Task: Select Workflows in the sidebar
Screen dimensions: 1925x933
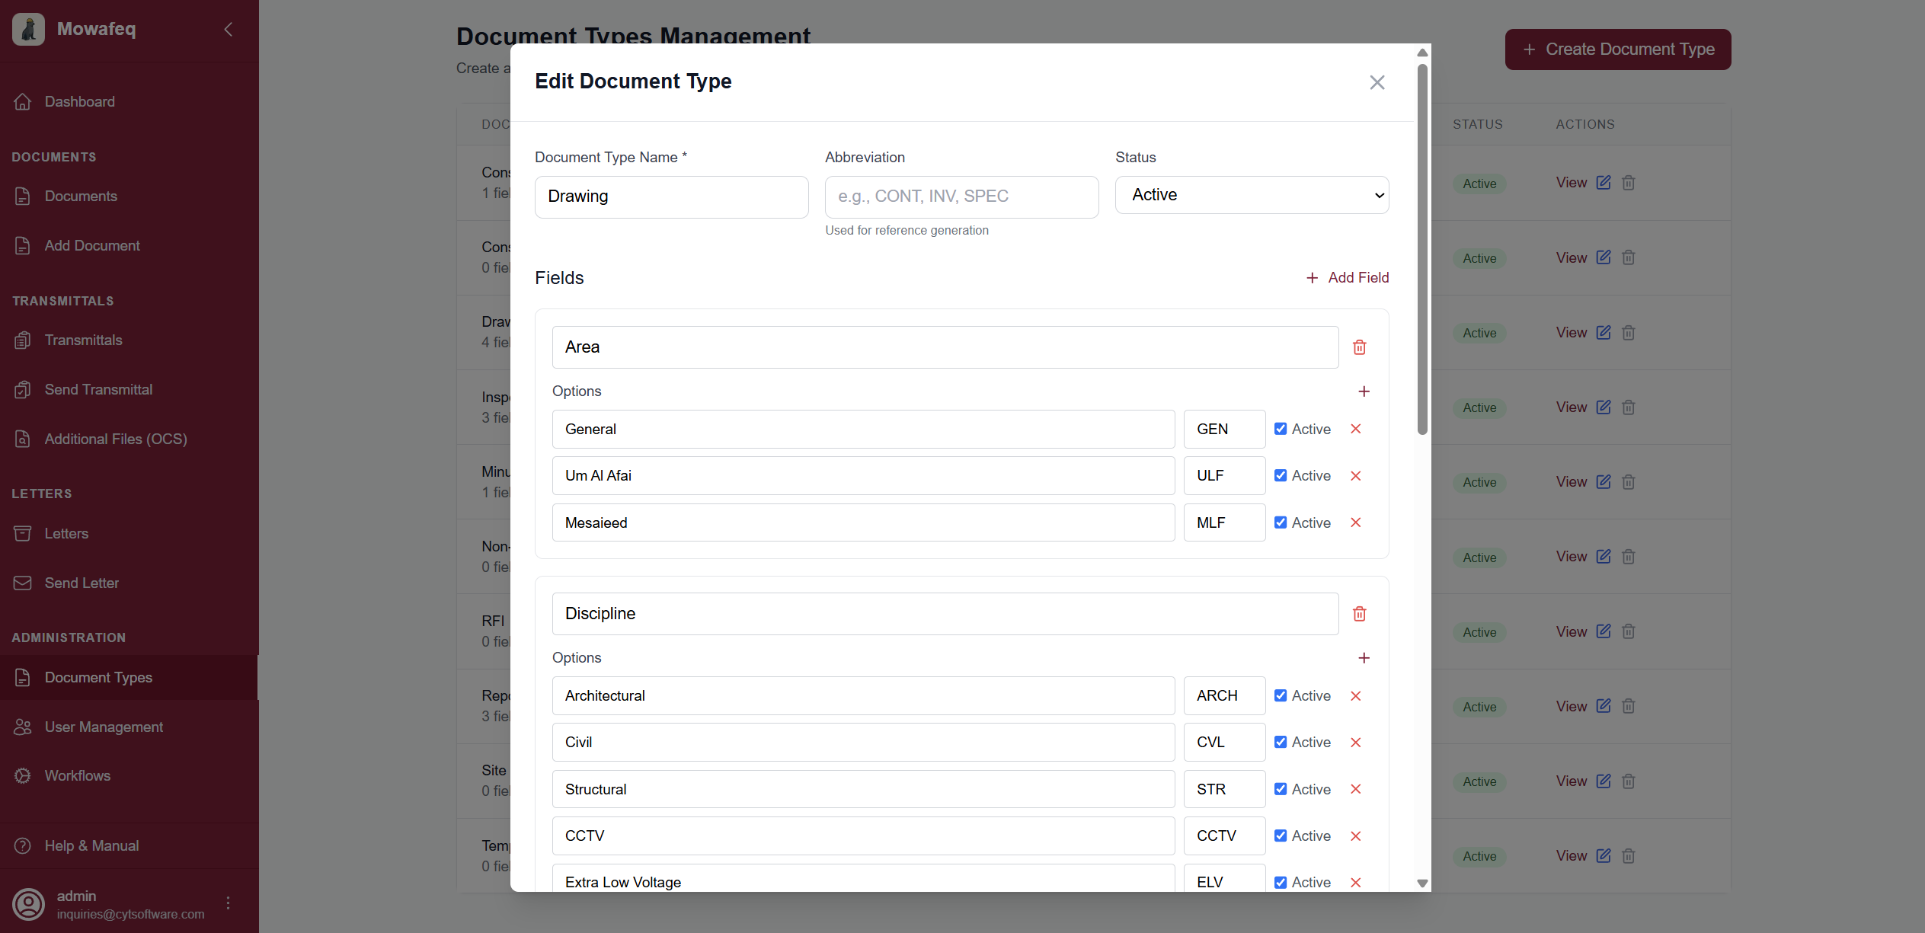Action: (78, 775)
